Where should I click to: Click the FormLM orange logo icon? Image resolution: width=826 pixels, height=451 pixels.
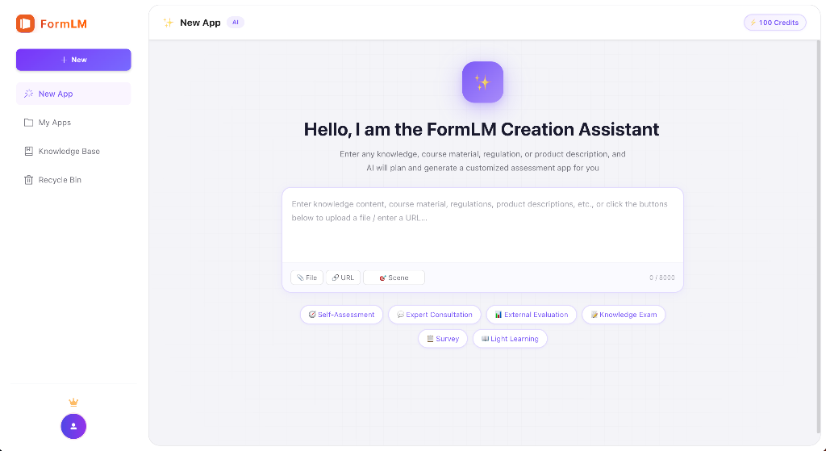pos(25,23)
